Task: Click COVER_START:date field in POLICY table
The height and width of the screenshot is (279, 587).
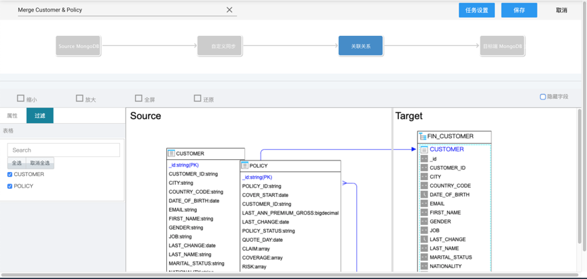Action: [265, 195]
